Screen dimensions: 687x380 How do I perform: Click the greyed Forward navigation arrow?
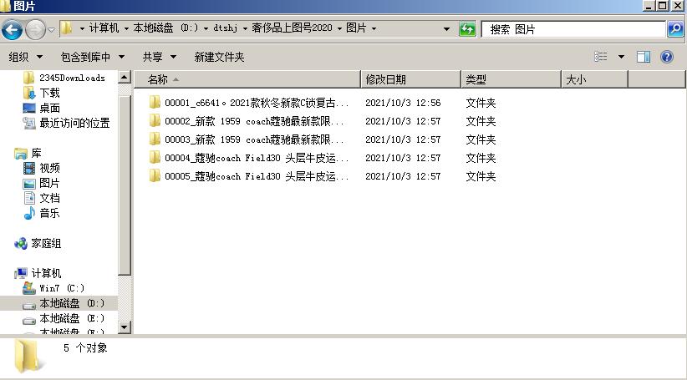35,29
